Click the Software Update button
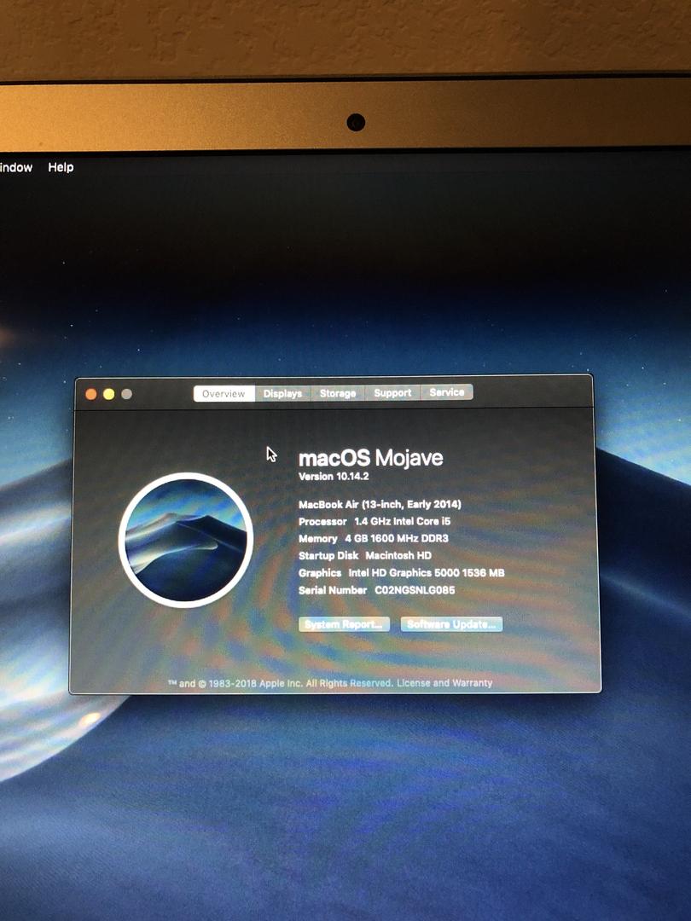This screenshot has width=691, height=921. click(x=451, y=623)
